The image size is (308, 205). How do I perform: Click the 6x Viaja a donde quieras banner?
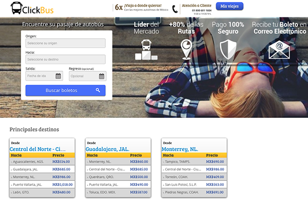point(142,8)
